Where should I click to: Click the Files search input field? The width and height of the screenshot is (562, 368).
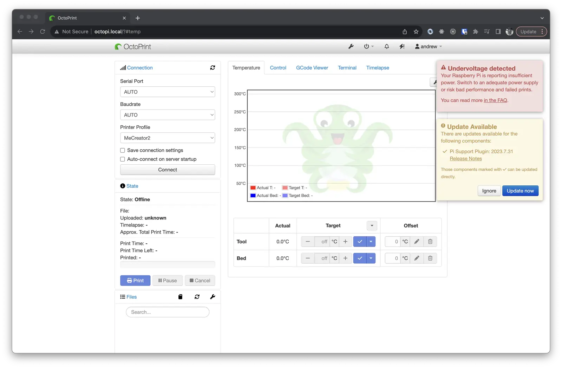168,312
